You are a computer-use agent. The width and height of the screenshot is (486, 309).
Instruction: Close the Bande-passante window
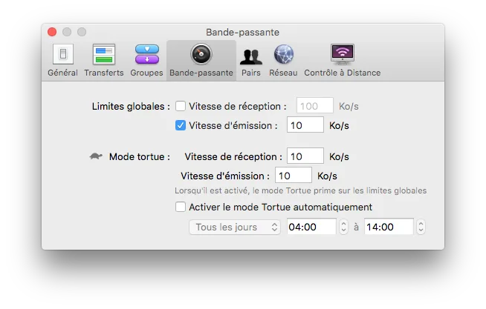pyautogui.click(x=52, y=32)
